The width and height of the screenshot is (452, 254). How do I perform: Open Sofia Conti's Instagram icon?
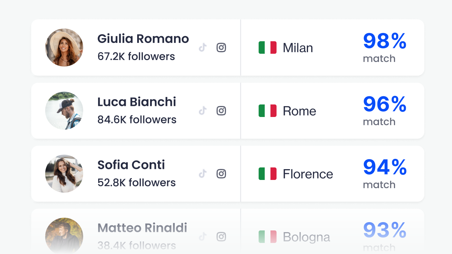tap(221, 174)
